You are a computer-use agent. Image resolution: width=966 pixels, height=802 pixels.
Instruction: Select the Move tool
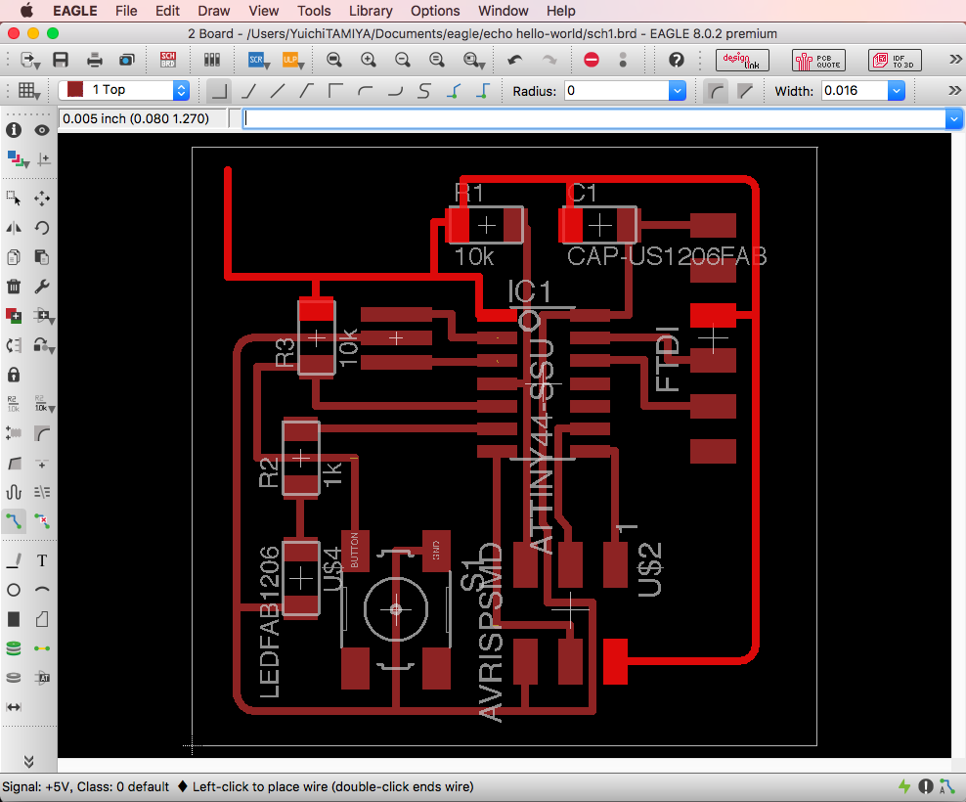[42, 199]
